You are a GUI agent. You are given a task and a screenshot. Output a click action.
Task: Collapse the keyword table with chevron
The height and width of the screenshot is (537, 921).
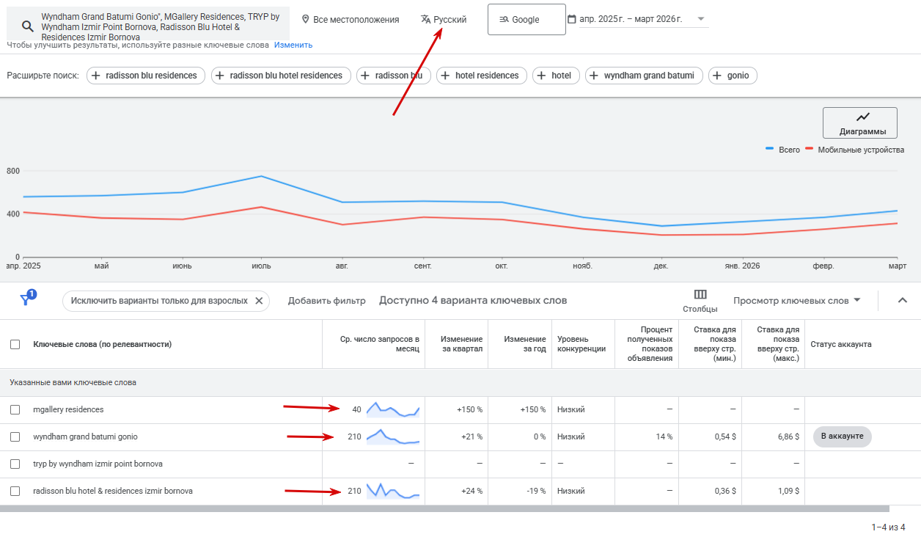coord(903,300)
